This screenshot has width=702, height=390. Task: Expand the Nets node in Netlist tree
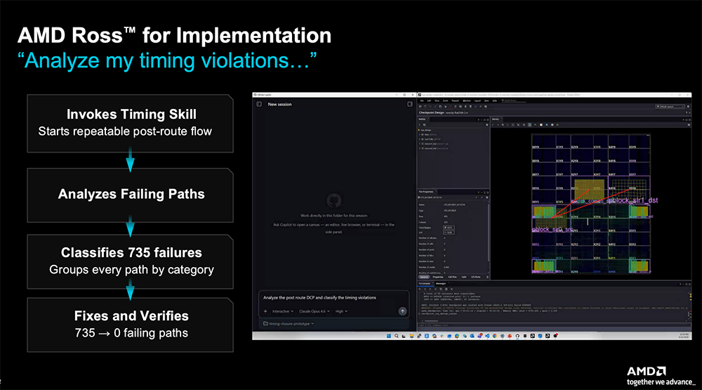tap(420, 134)
